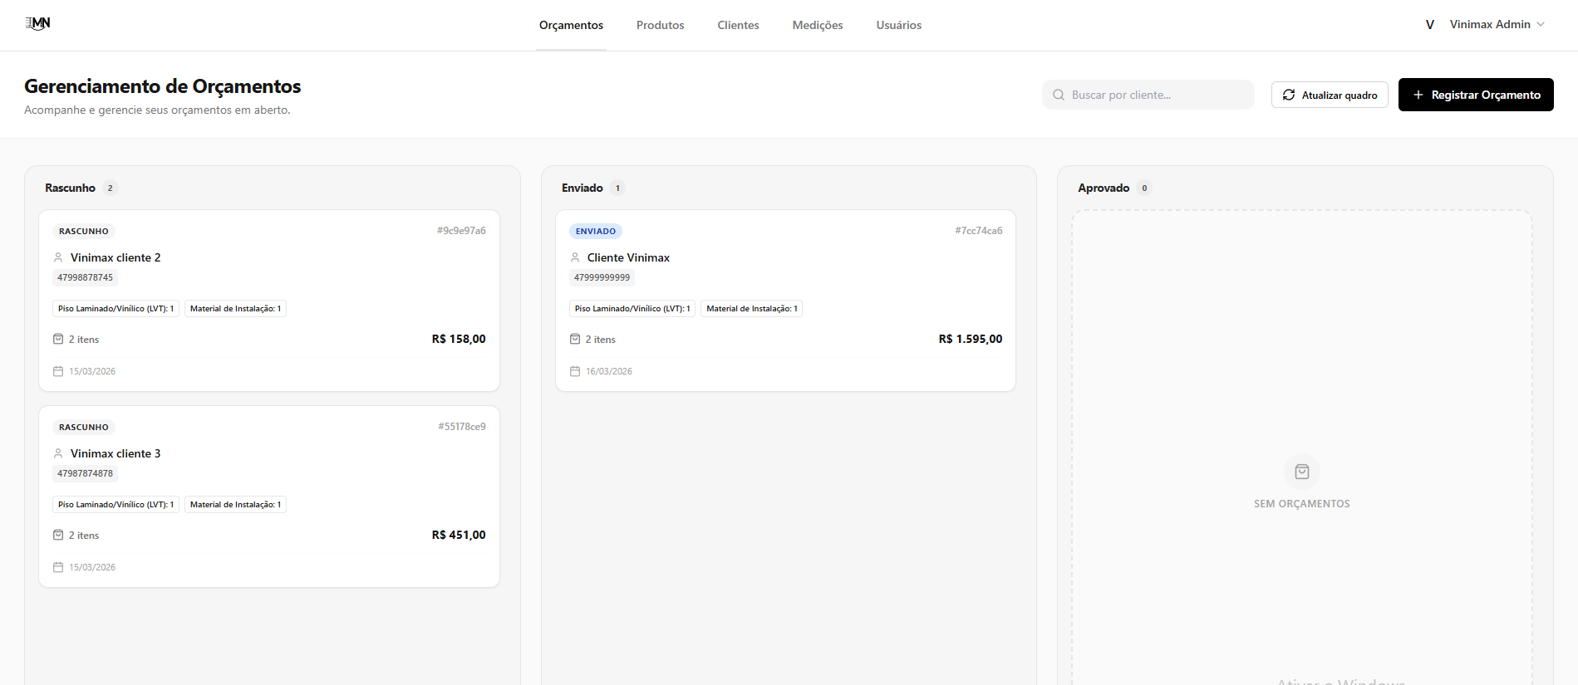Click bag icon in empty Aprovado column
1578x685 pixels.
(1301, 472)
